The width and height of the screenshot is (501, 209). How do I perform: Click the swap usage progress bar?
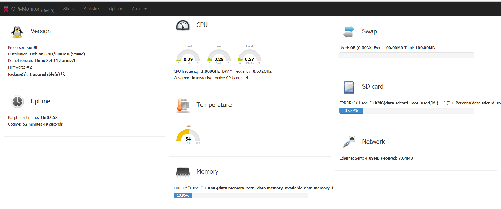coord(406,55)
